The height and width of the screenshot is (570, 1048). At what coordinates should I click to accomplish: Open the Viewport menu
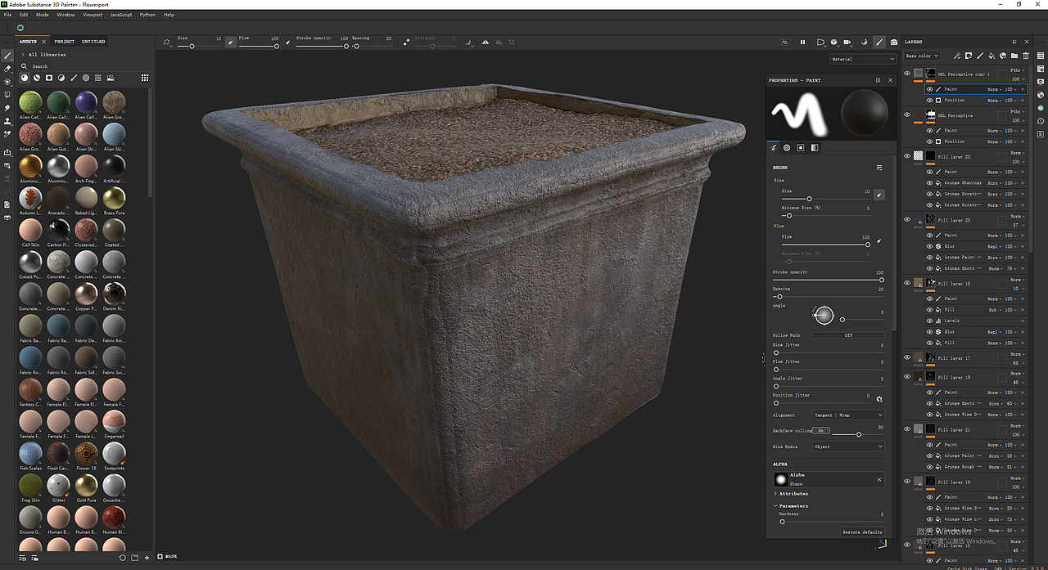coord(93,15)
